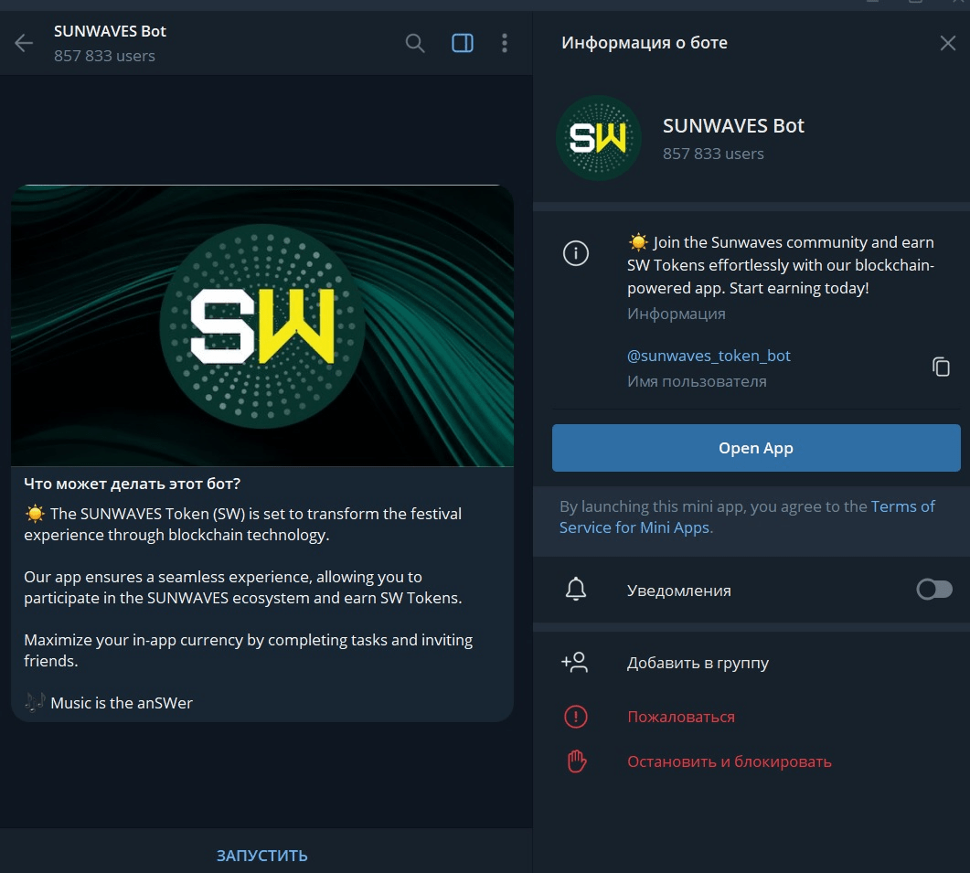This screenshot has width=970, height=873.
Task: Click the add-person icon for group
Action: pyautogui.click(x=575, y=663)
